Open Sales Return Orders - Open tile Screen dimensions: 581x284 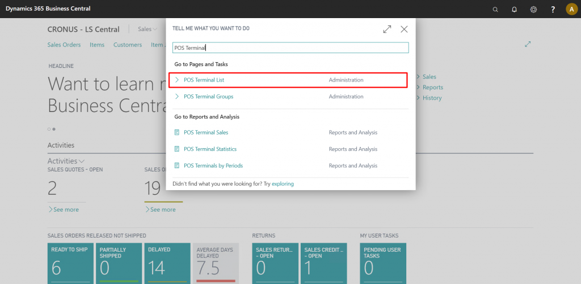pos(275,263)
